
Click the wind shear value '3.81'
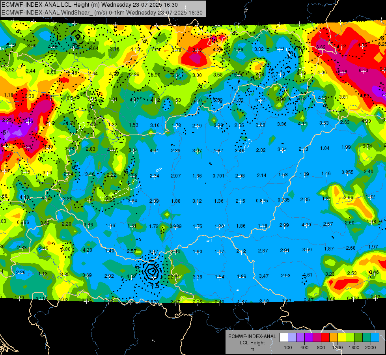click(344, 97)
